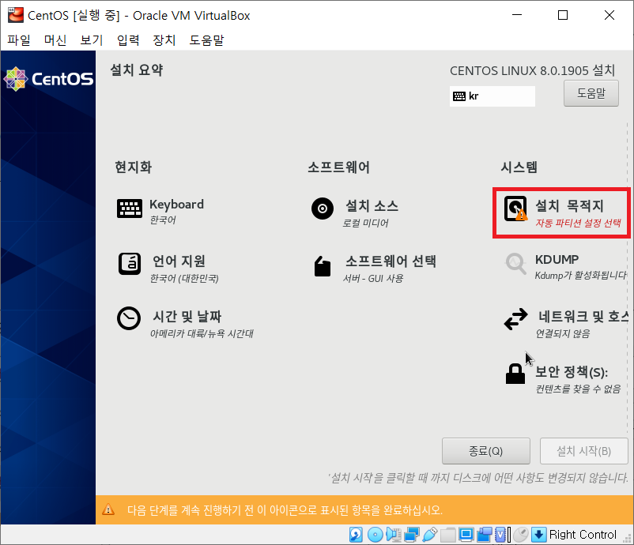The width and height of the screenshot is (634, 545).
Task: Click the VirtualBox title bar app icon
Action: pos(16,15)
